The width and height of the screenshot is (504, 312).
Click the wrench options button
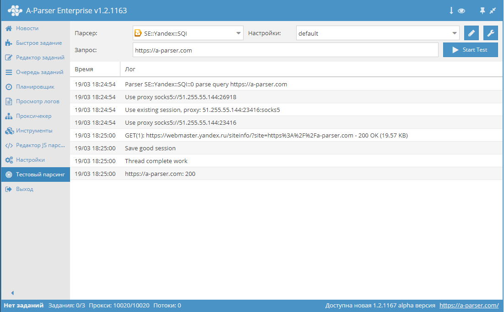[491, 33]
